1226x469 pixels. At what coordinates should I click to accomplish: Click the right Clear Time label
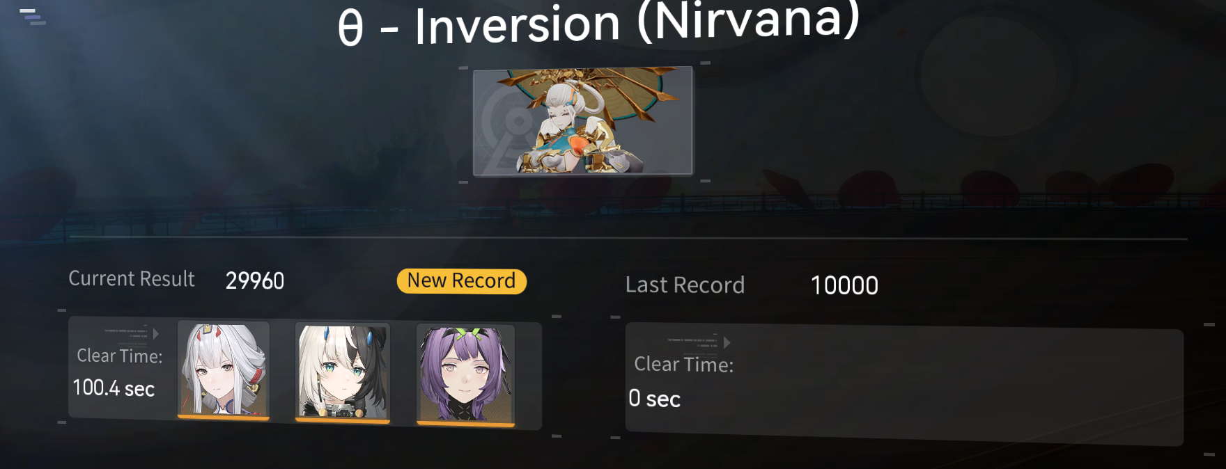(x=683, y=365)
